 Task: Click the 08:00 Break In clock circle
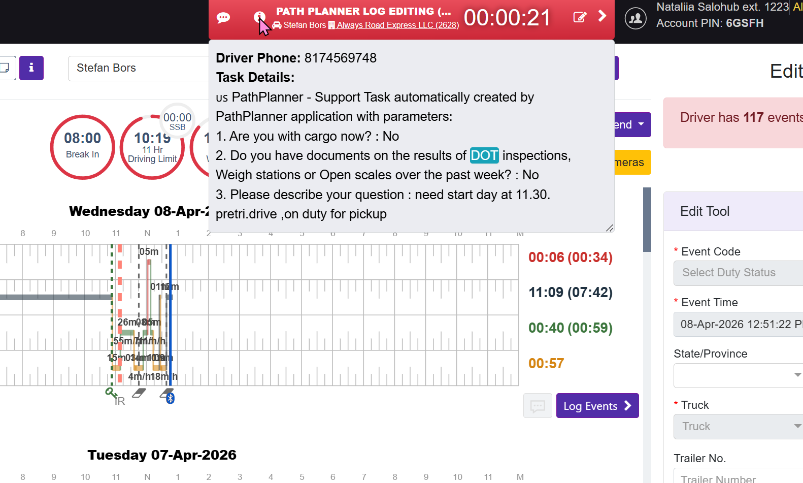click(x=83, y=147)
